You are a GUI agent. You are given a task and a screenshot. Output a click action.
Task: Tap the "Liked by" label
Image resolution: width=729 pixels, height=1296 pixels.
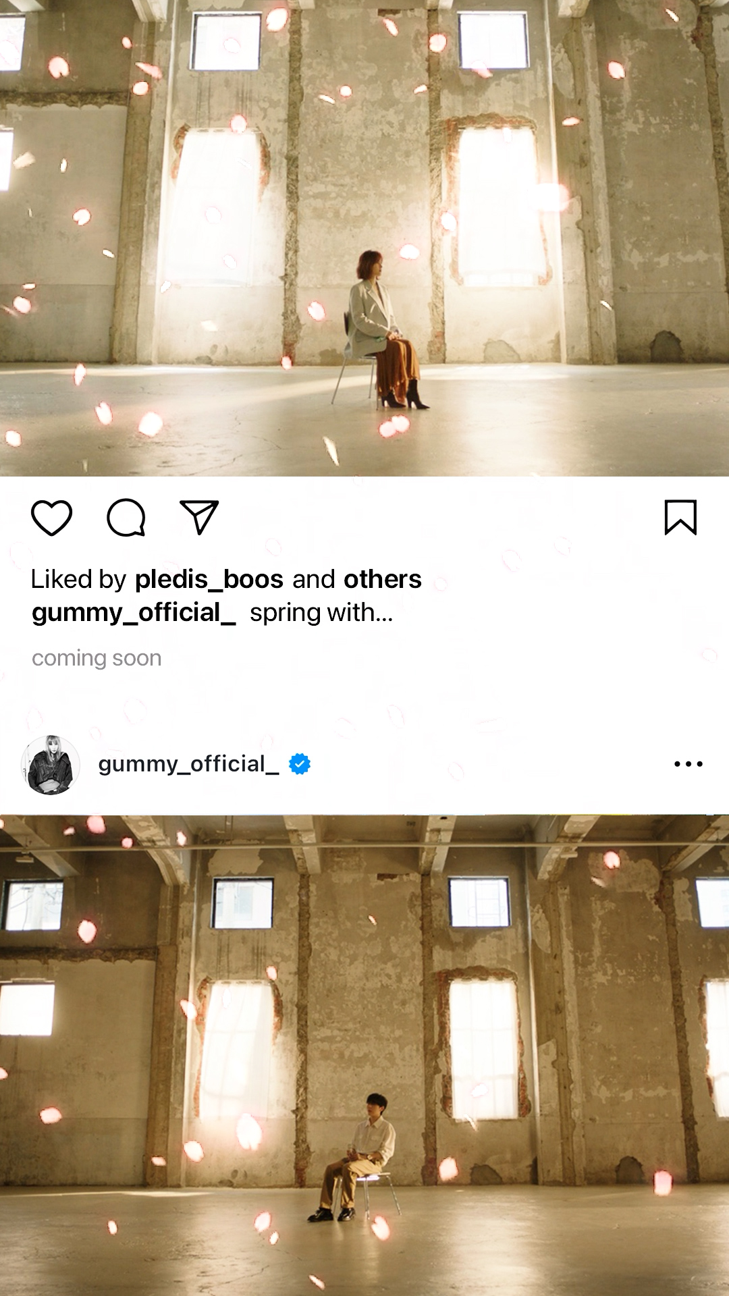79,579
